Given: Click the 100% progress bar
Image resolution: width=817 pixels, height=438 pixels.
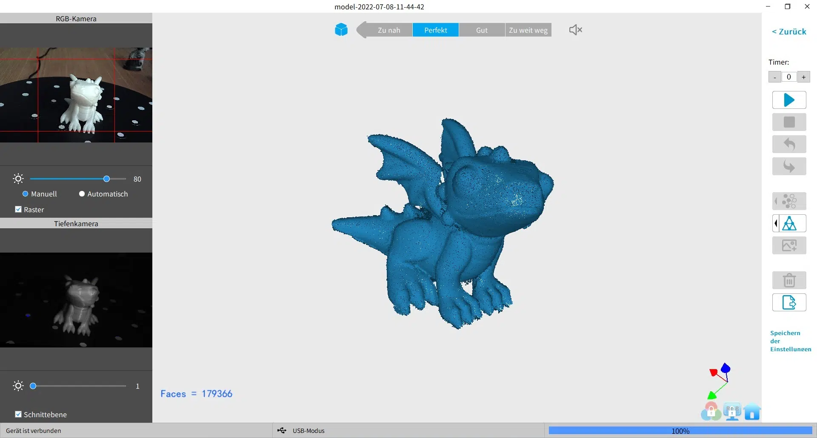Looking at the screenshot, I should point(680,431).
